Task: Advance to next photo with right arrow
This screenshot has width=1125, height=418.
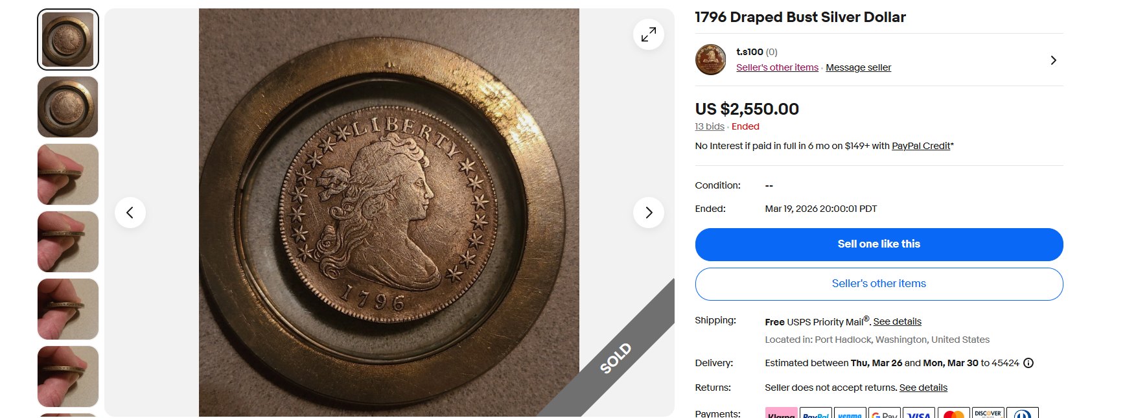Action: click(x=649, y=212)
